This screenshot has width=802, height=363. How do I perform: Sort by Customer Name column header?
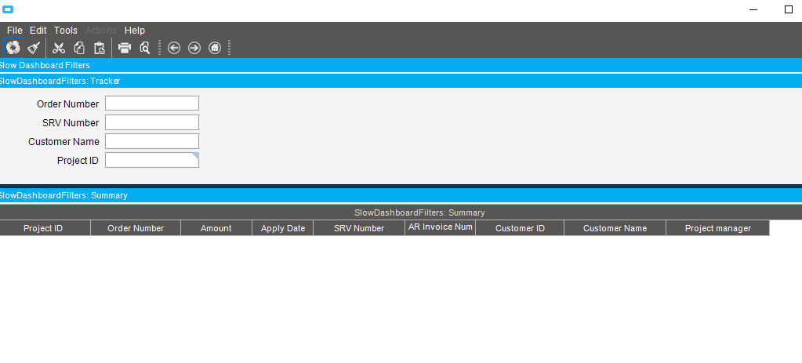(x=615, y=228)
